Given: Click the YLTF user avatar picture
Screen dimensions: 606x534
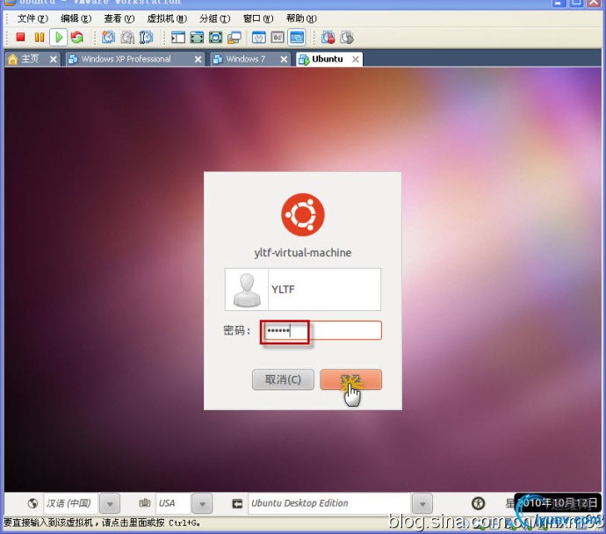Looking at the screenshot, I should point(247,290).
